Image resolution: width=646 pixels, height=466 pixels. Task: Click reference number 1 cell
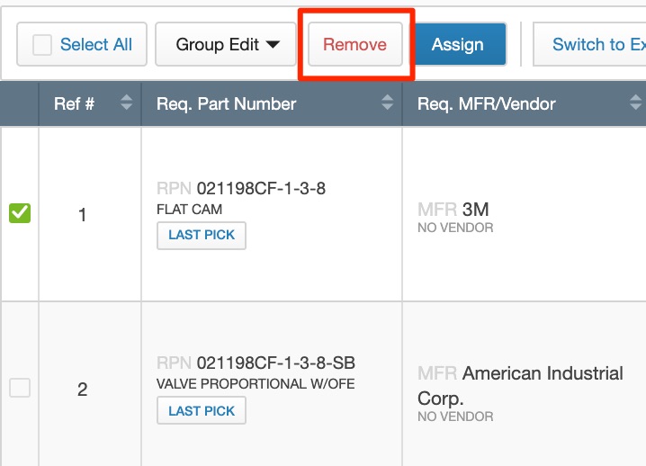[83, 216]
